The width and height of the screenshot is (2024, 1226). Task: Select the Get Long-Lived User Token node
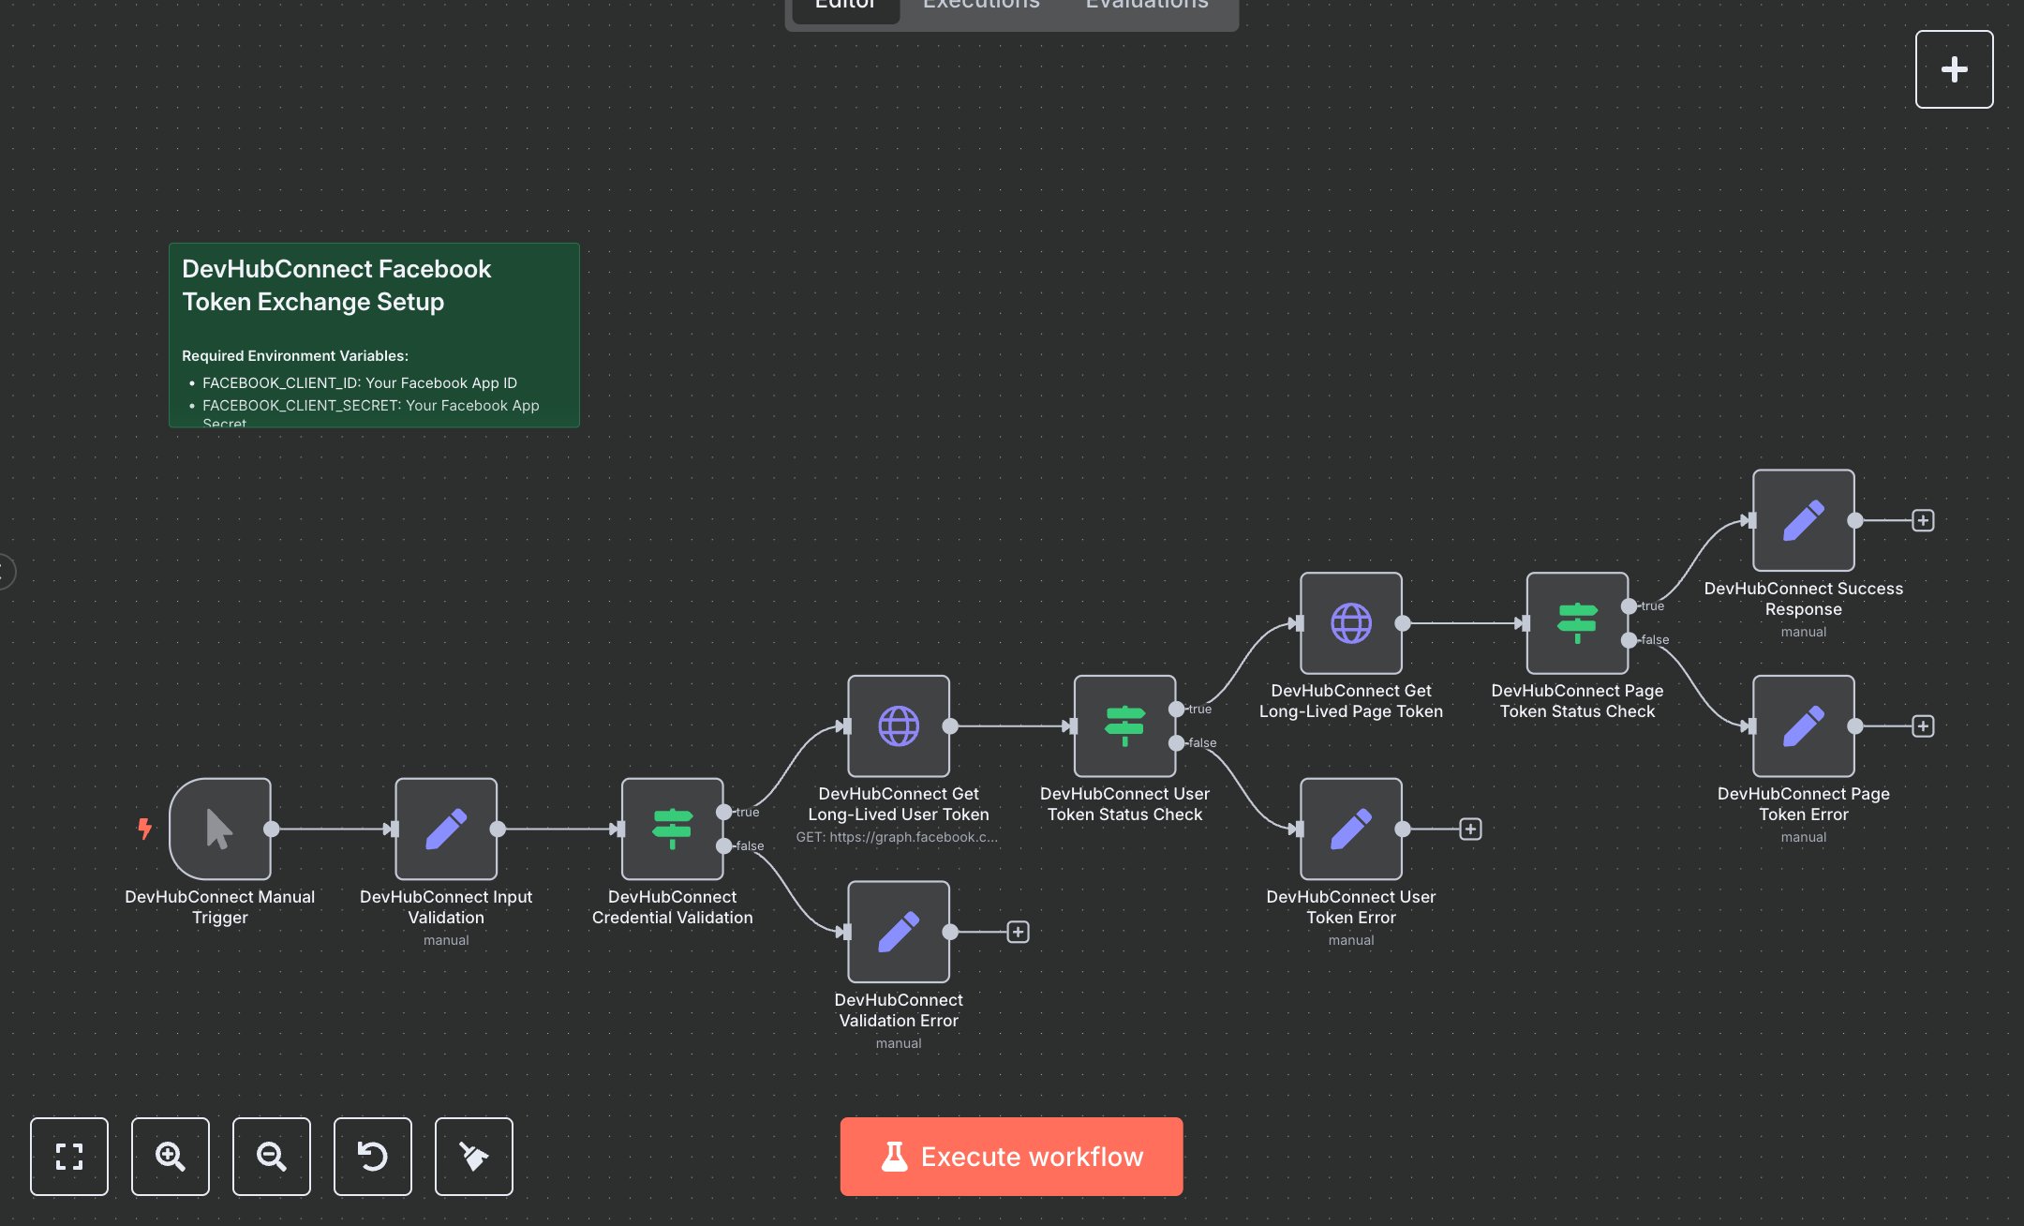click(x=899, y=725)
